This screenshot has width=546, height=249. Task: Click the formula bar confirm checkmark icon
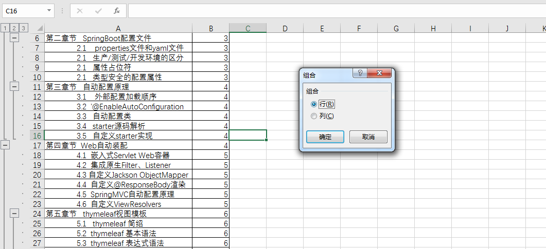[x=98, y=11]
